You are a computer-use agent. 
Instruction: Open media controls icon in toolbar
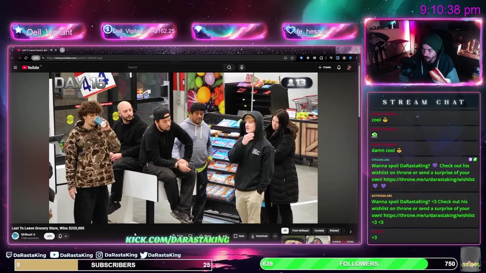pyautogui.click(x=331, y=58)
